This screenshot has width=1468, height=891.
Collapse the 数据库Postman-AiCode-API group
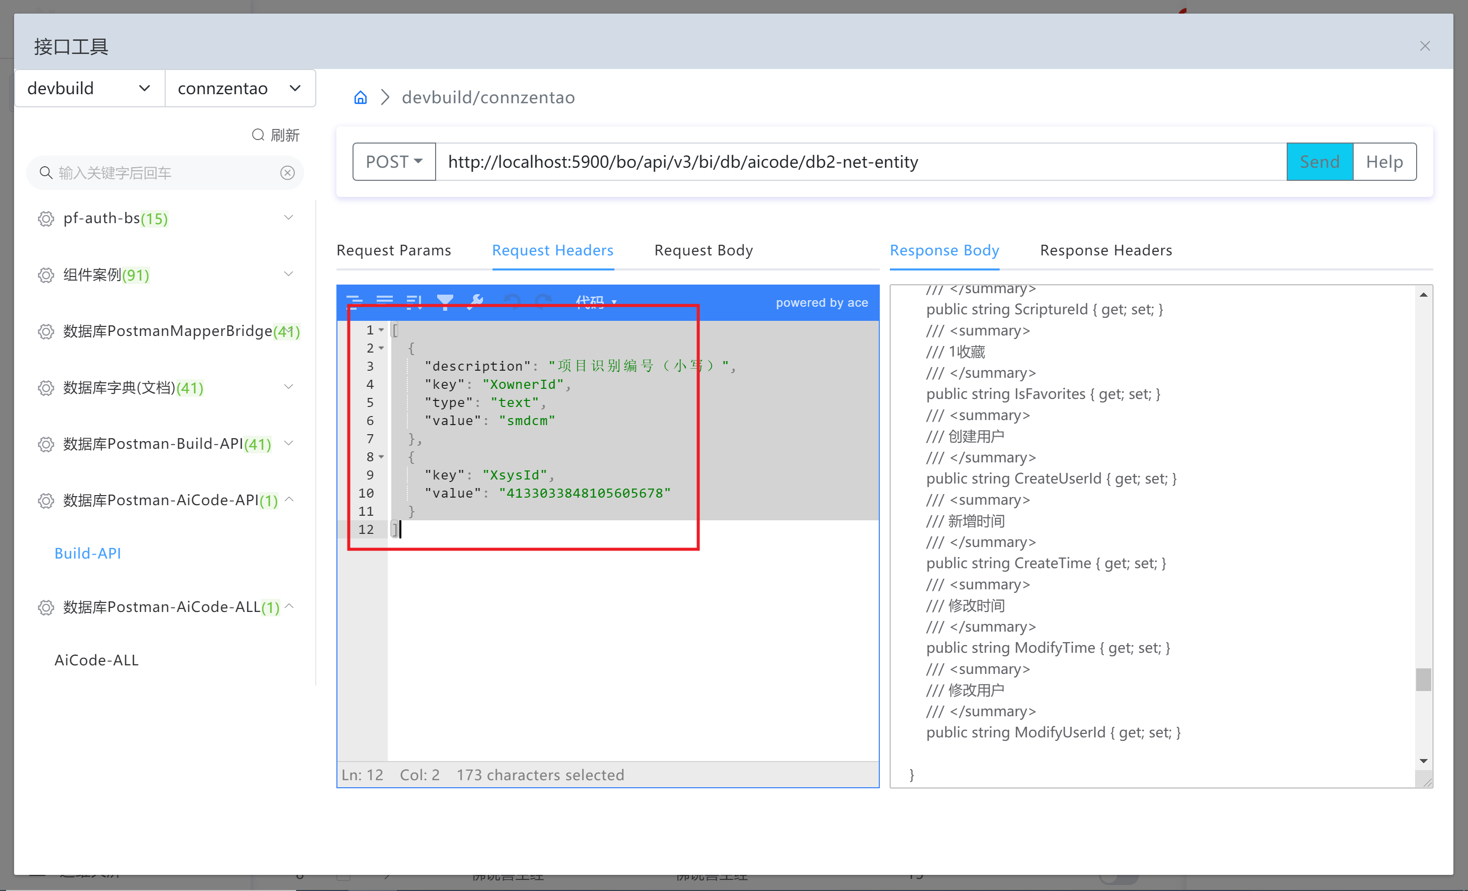click(x=289, y=499)
